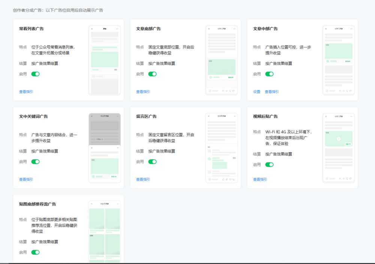This screenshot has width=375, height=264.
Task: Click the 常看列表广告 card title
Action: pyautogui.click(x=31, y=29)
